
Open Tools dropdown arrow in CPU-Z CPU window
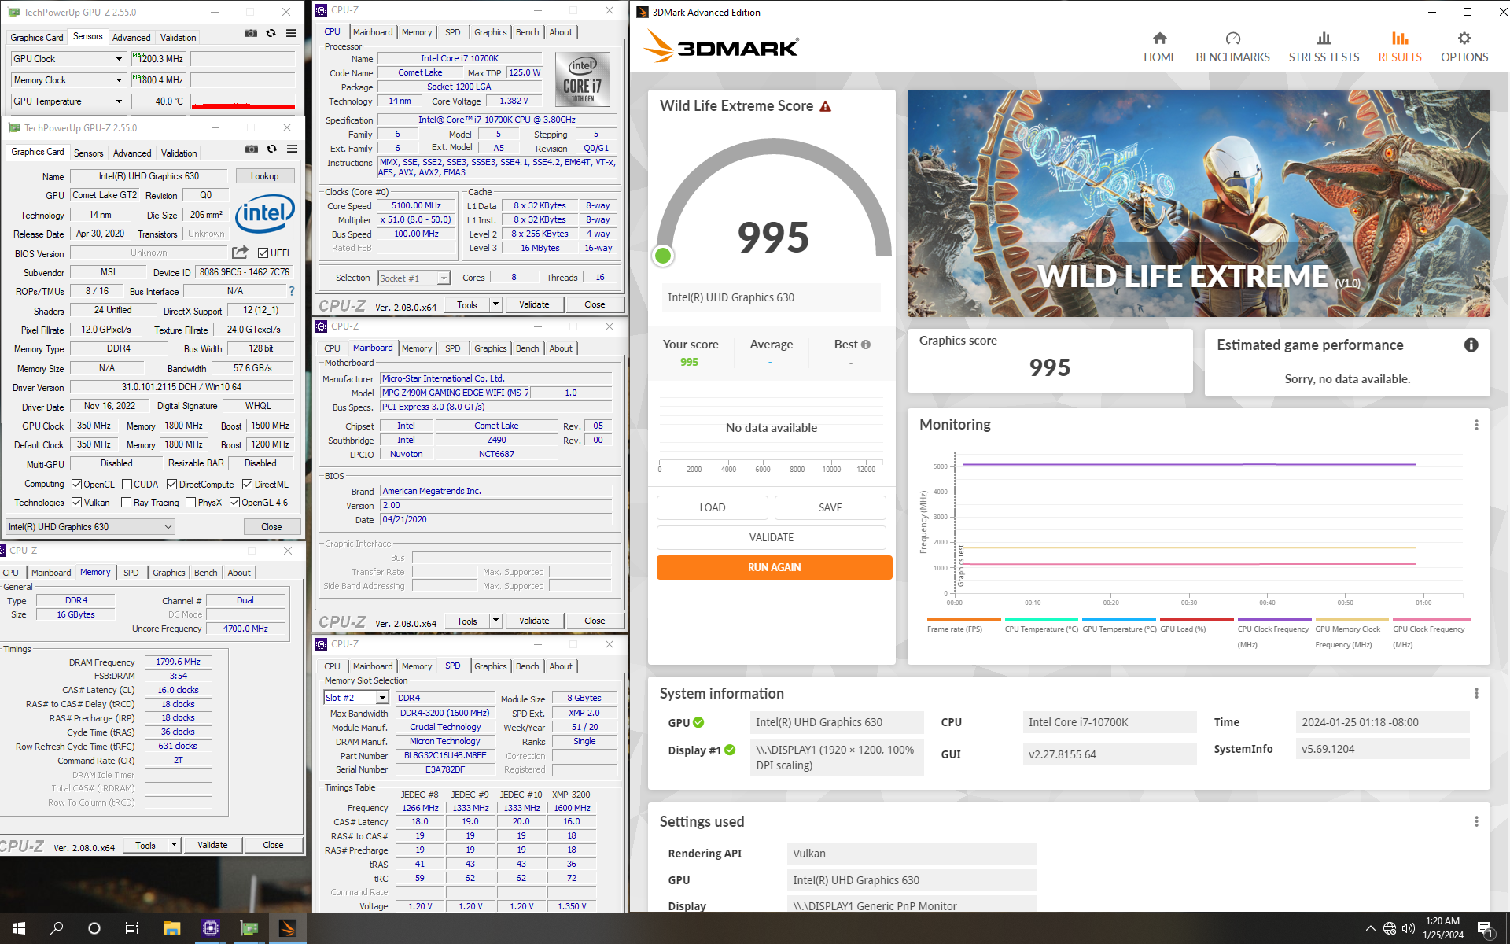point(495,304)
